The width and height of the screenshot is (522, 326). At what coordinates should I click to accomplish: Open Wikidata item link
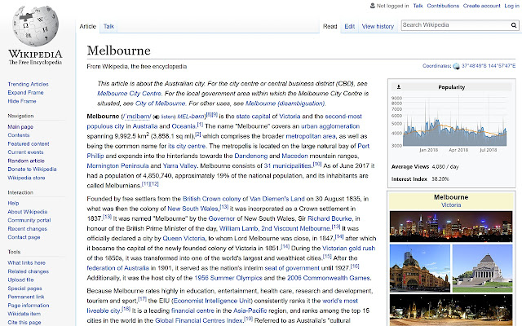coord(24,314)
